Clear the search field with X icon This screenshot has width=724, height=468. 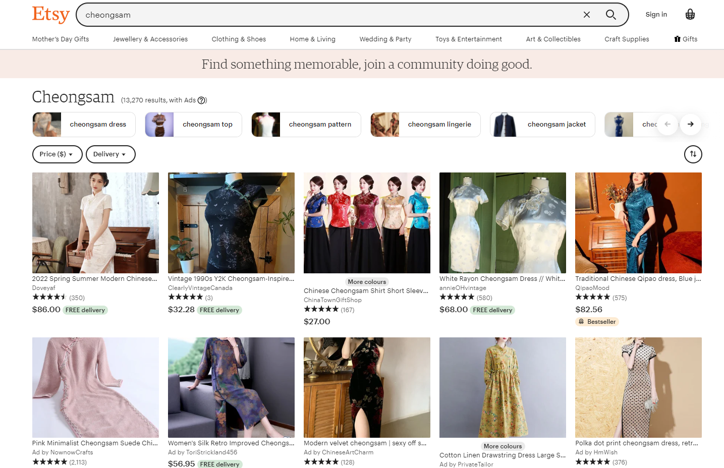(x=586, y=15)
